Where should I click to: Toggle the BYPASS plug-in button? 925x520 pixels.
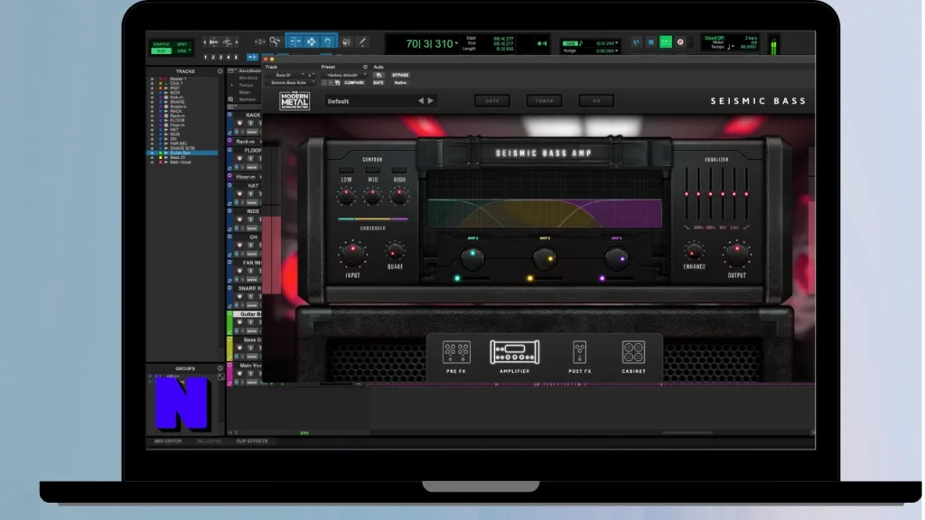click(400, 75)
